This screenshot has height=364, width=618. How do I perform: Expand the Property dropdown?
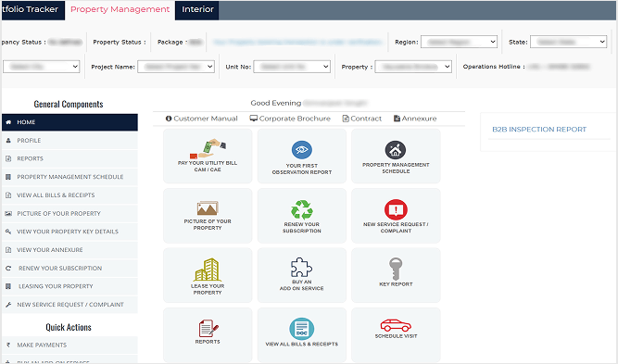pyautogui.click(x=413, y=67)
